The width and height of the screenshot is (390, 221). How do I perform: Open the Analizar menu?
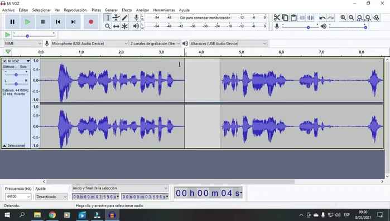click(142, 10)
